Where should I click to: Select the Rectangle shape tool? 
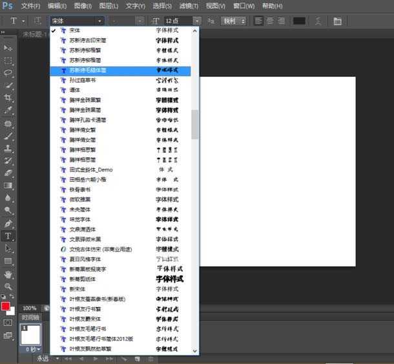[x=8, y=261]
